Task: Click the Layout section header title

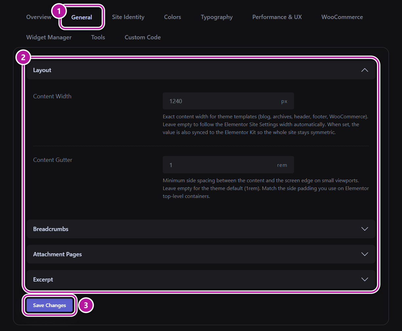Action: [x=42, y=70]
